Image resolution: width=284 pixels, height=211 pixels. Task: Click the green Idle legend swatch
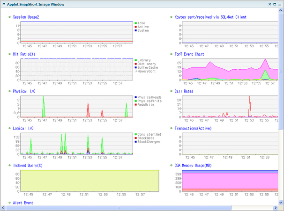136,23
